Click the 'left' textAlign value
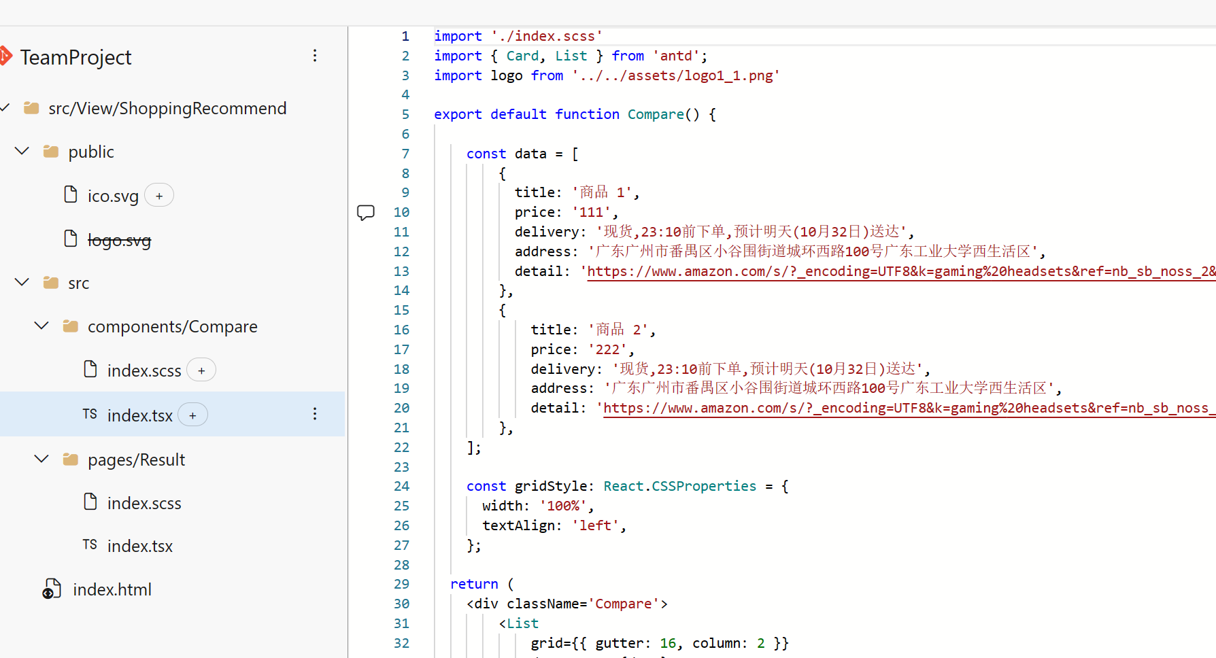Viewport: 1216px width, 658px height. [595, 525]
